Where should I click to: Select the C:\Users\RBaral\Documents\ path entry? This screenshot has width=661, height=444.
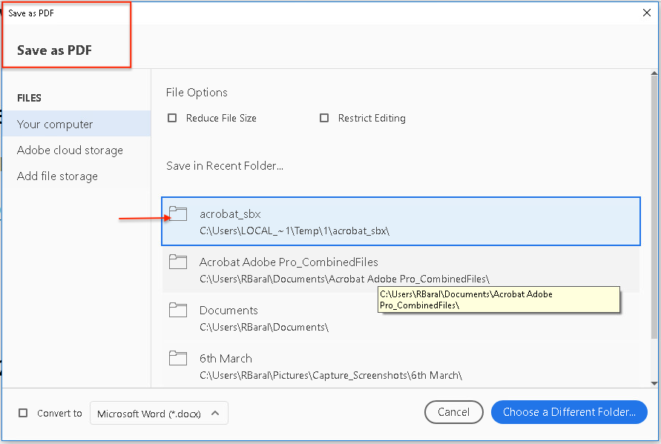tap(263, 327)
